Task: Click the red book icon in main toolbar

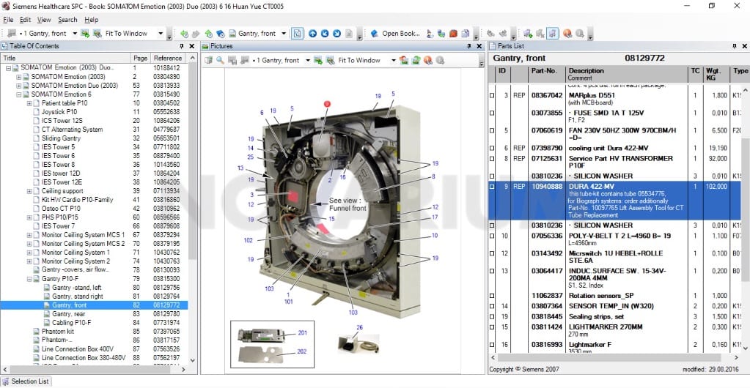Action: pyautogui.click(x=452, y=34)
